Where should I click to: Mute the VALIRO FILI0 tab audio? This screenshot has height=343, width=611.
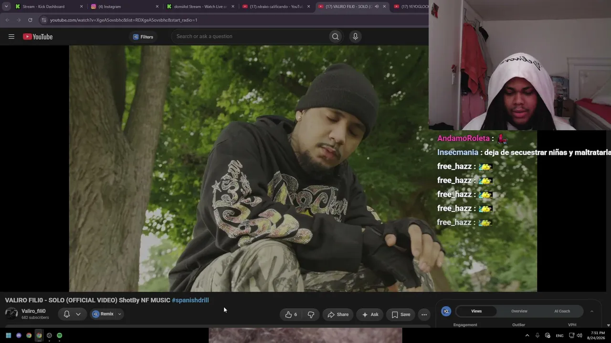(377, 7)
